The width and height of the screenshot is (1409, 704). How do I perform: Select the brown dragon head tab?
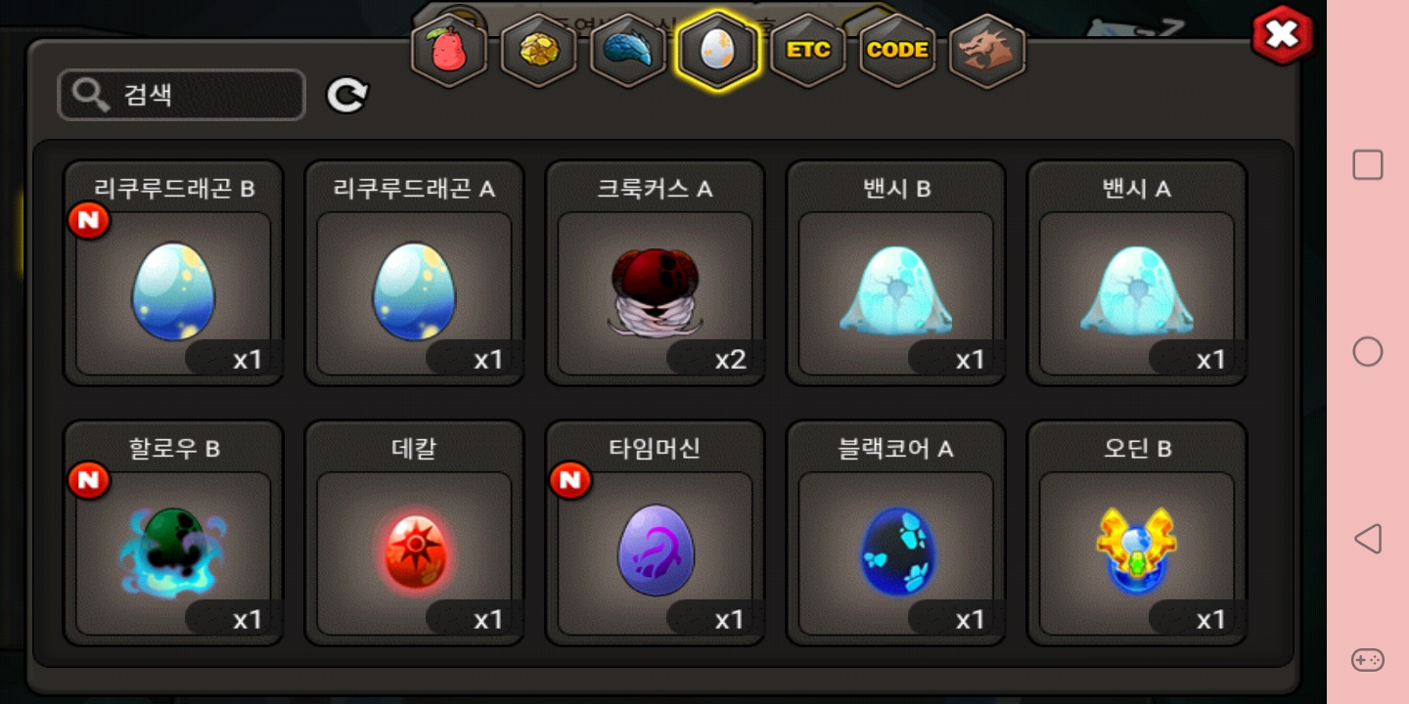(987, 51)
